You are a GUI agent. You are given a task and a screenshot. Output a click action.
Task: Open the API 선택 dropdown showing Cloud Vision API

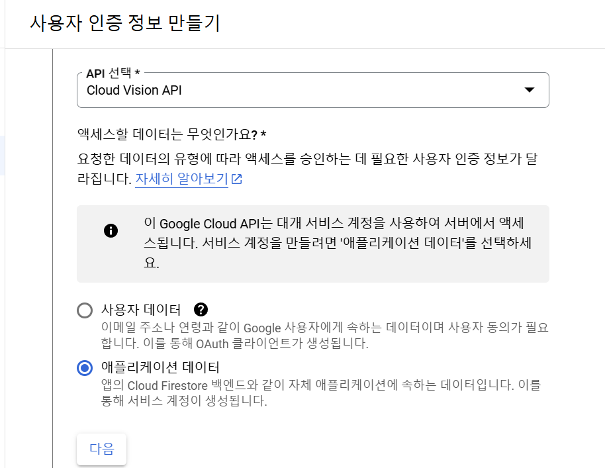[313, 90]
